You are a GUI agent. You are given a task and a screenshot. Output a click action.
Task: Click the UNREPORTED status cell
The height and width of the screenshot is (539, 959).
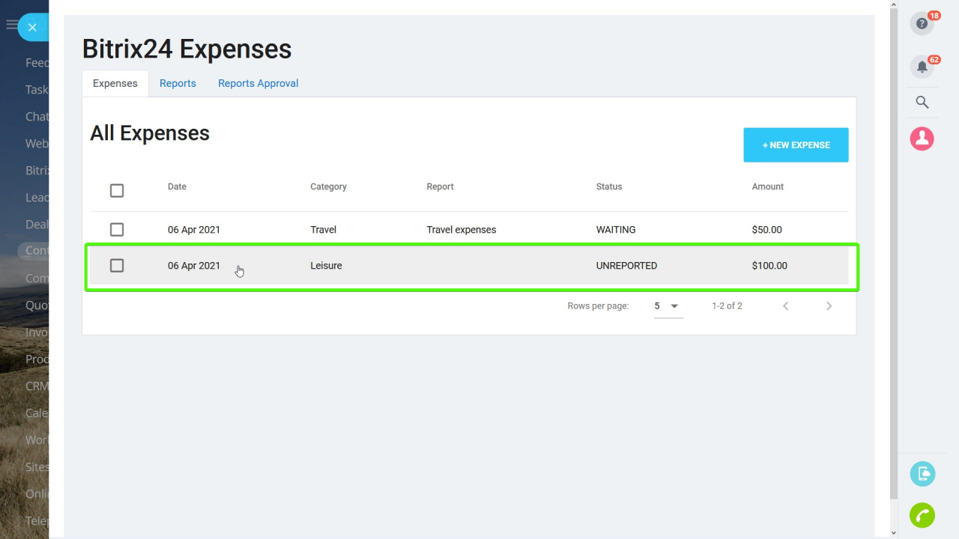(626, 266)
